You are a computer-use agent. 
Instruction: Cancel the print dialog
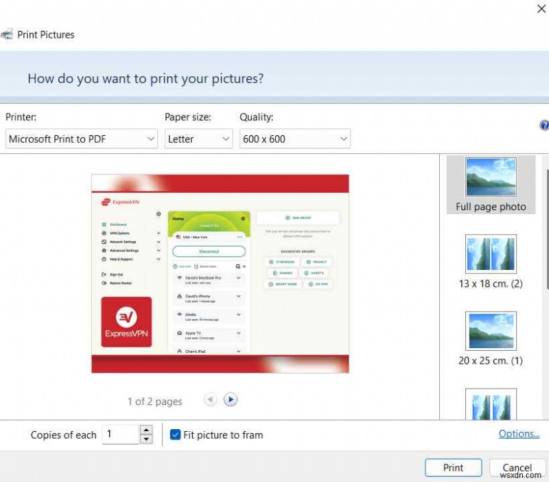click(x=518, y=468)
